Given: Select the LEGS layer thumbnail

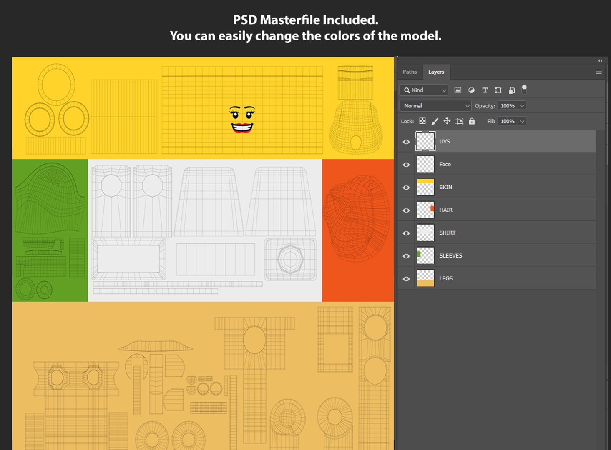Looking at the screenshot, I should (x=425, y=278).
